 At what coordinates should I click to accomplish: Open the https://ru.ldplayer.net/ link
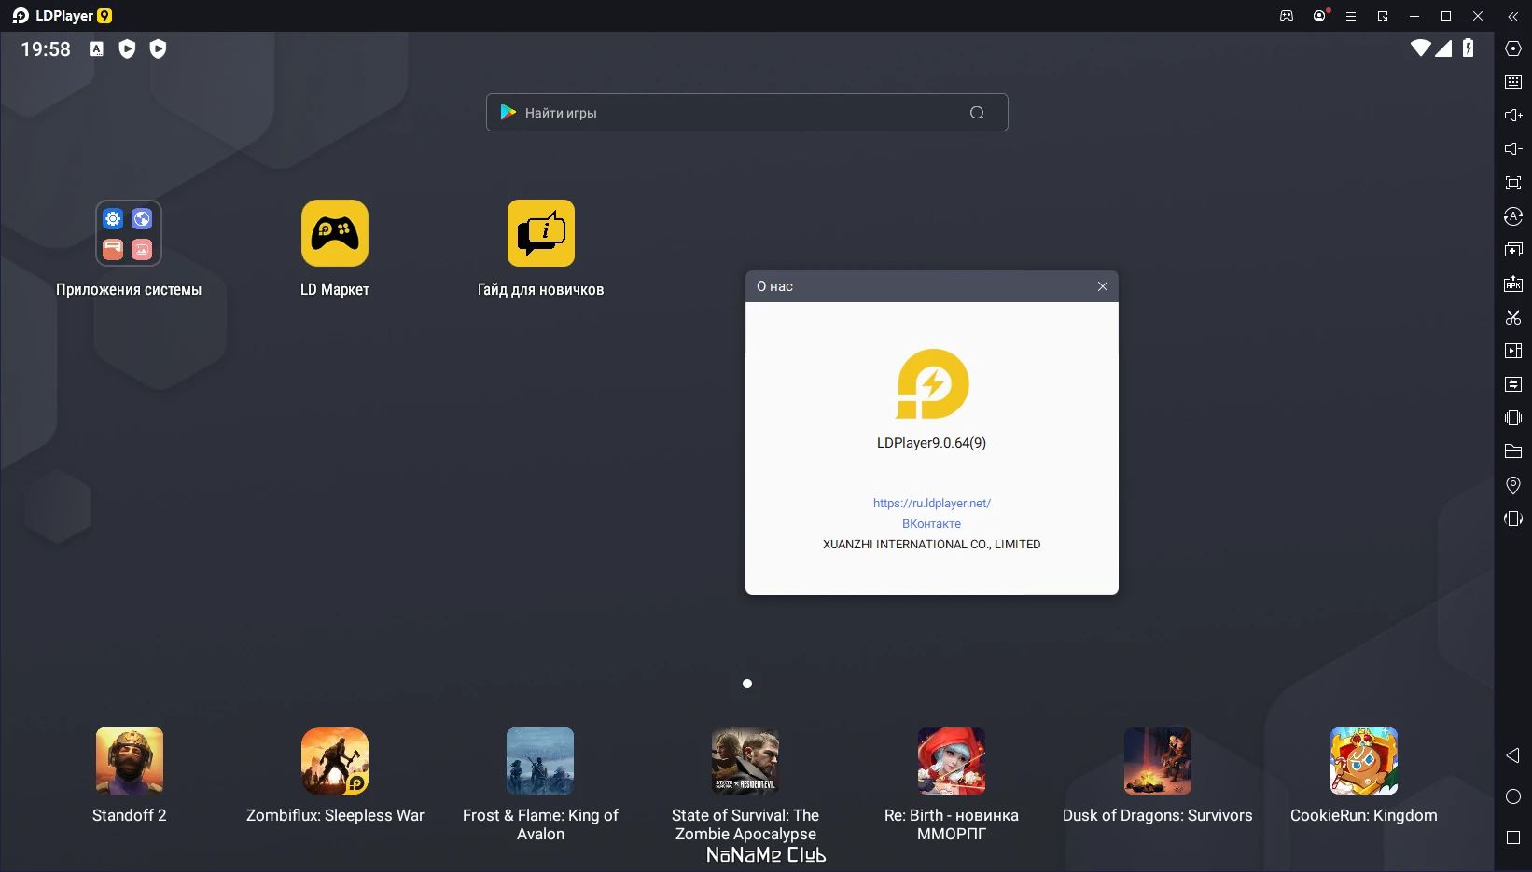click(931, 503)
